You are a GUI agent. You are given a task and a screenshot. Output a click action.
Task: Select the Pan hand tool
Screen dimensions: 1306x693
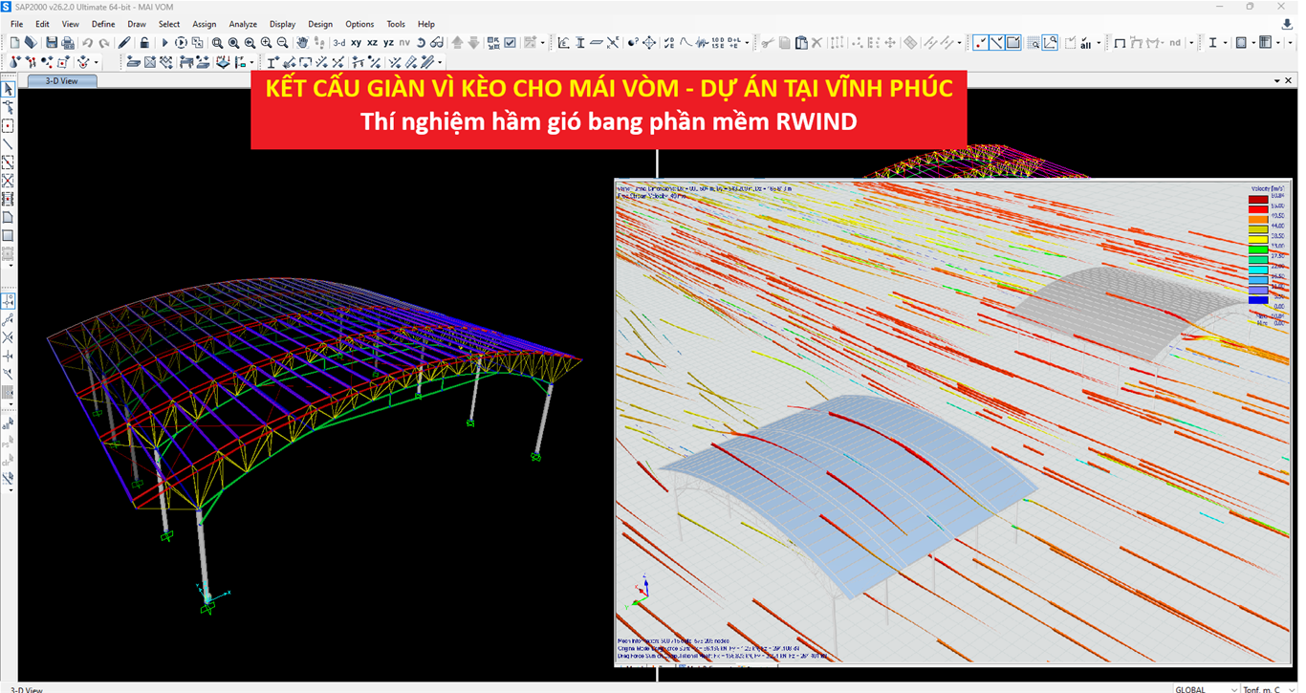(302, 43)
